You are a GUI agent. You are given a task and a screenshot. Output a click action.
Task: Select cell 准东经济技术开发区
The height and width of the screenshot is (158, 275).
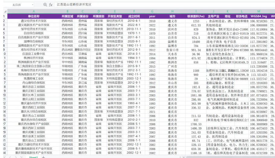(34, 50)
